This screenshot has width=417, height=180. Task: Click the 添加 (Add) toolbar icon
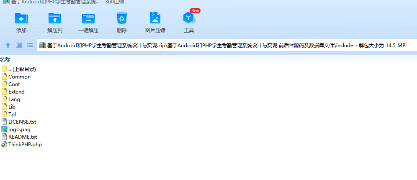pyautogui.click(x=21, y=18)
